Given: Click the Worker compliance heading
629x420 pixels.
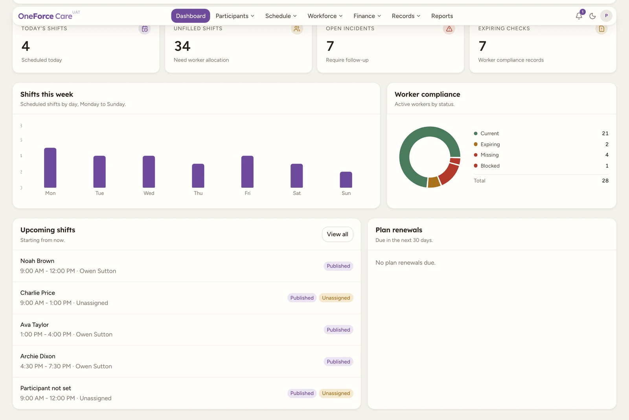Looking at the screenshot, I should click(427, 94).
